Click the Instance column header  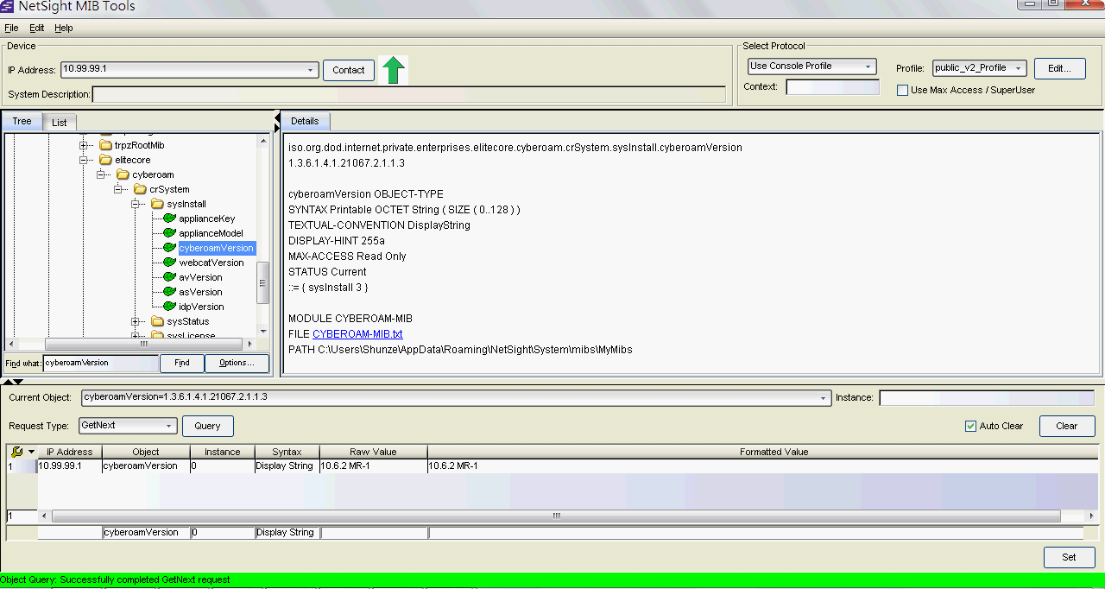[223, 452]
